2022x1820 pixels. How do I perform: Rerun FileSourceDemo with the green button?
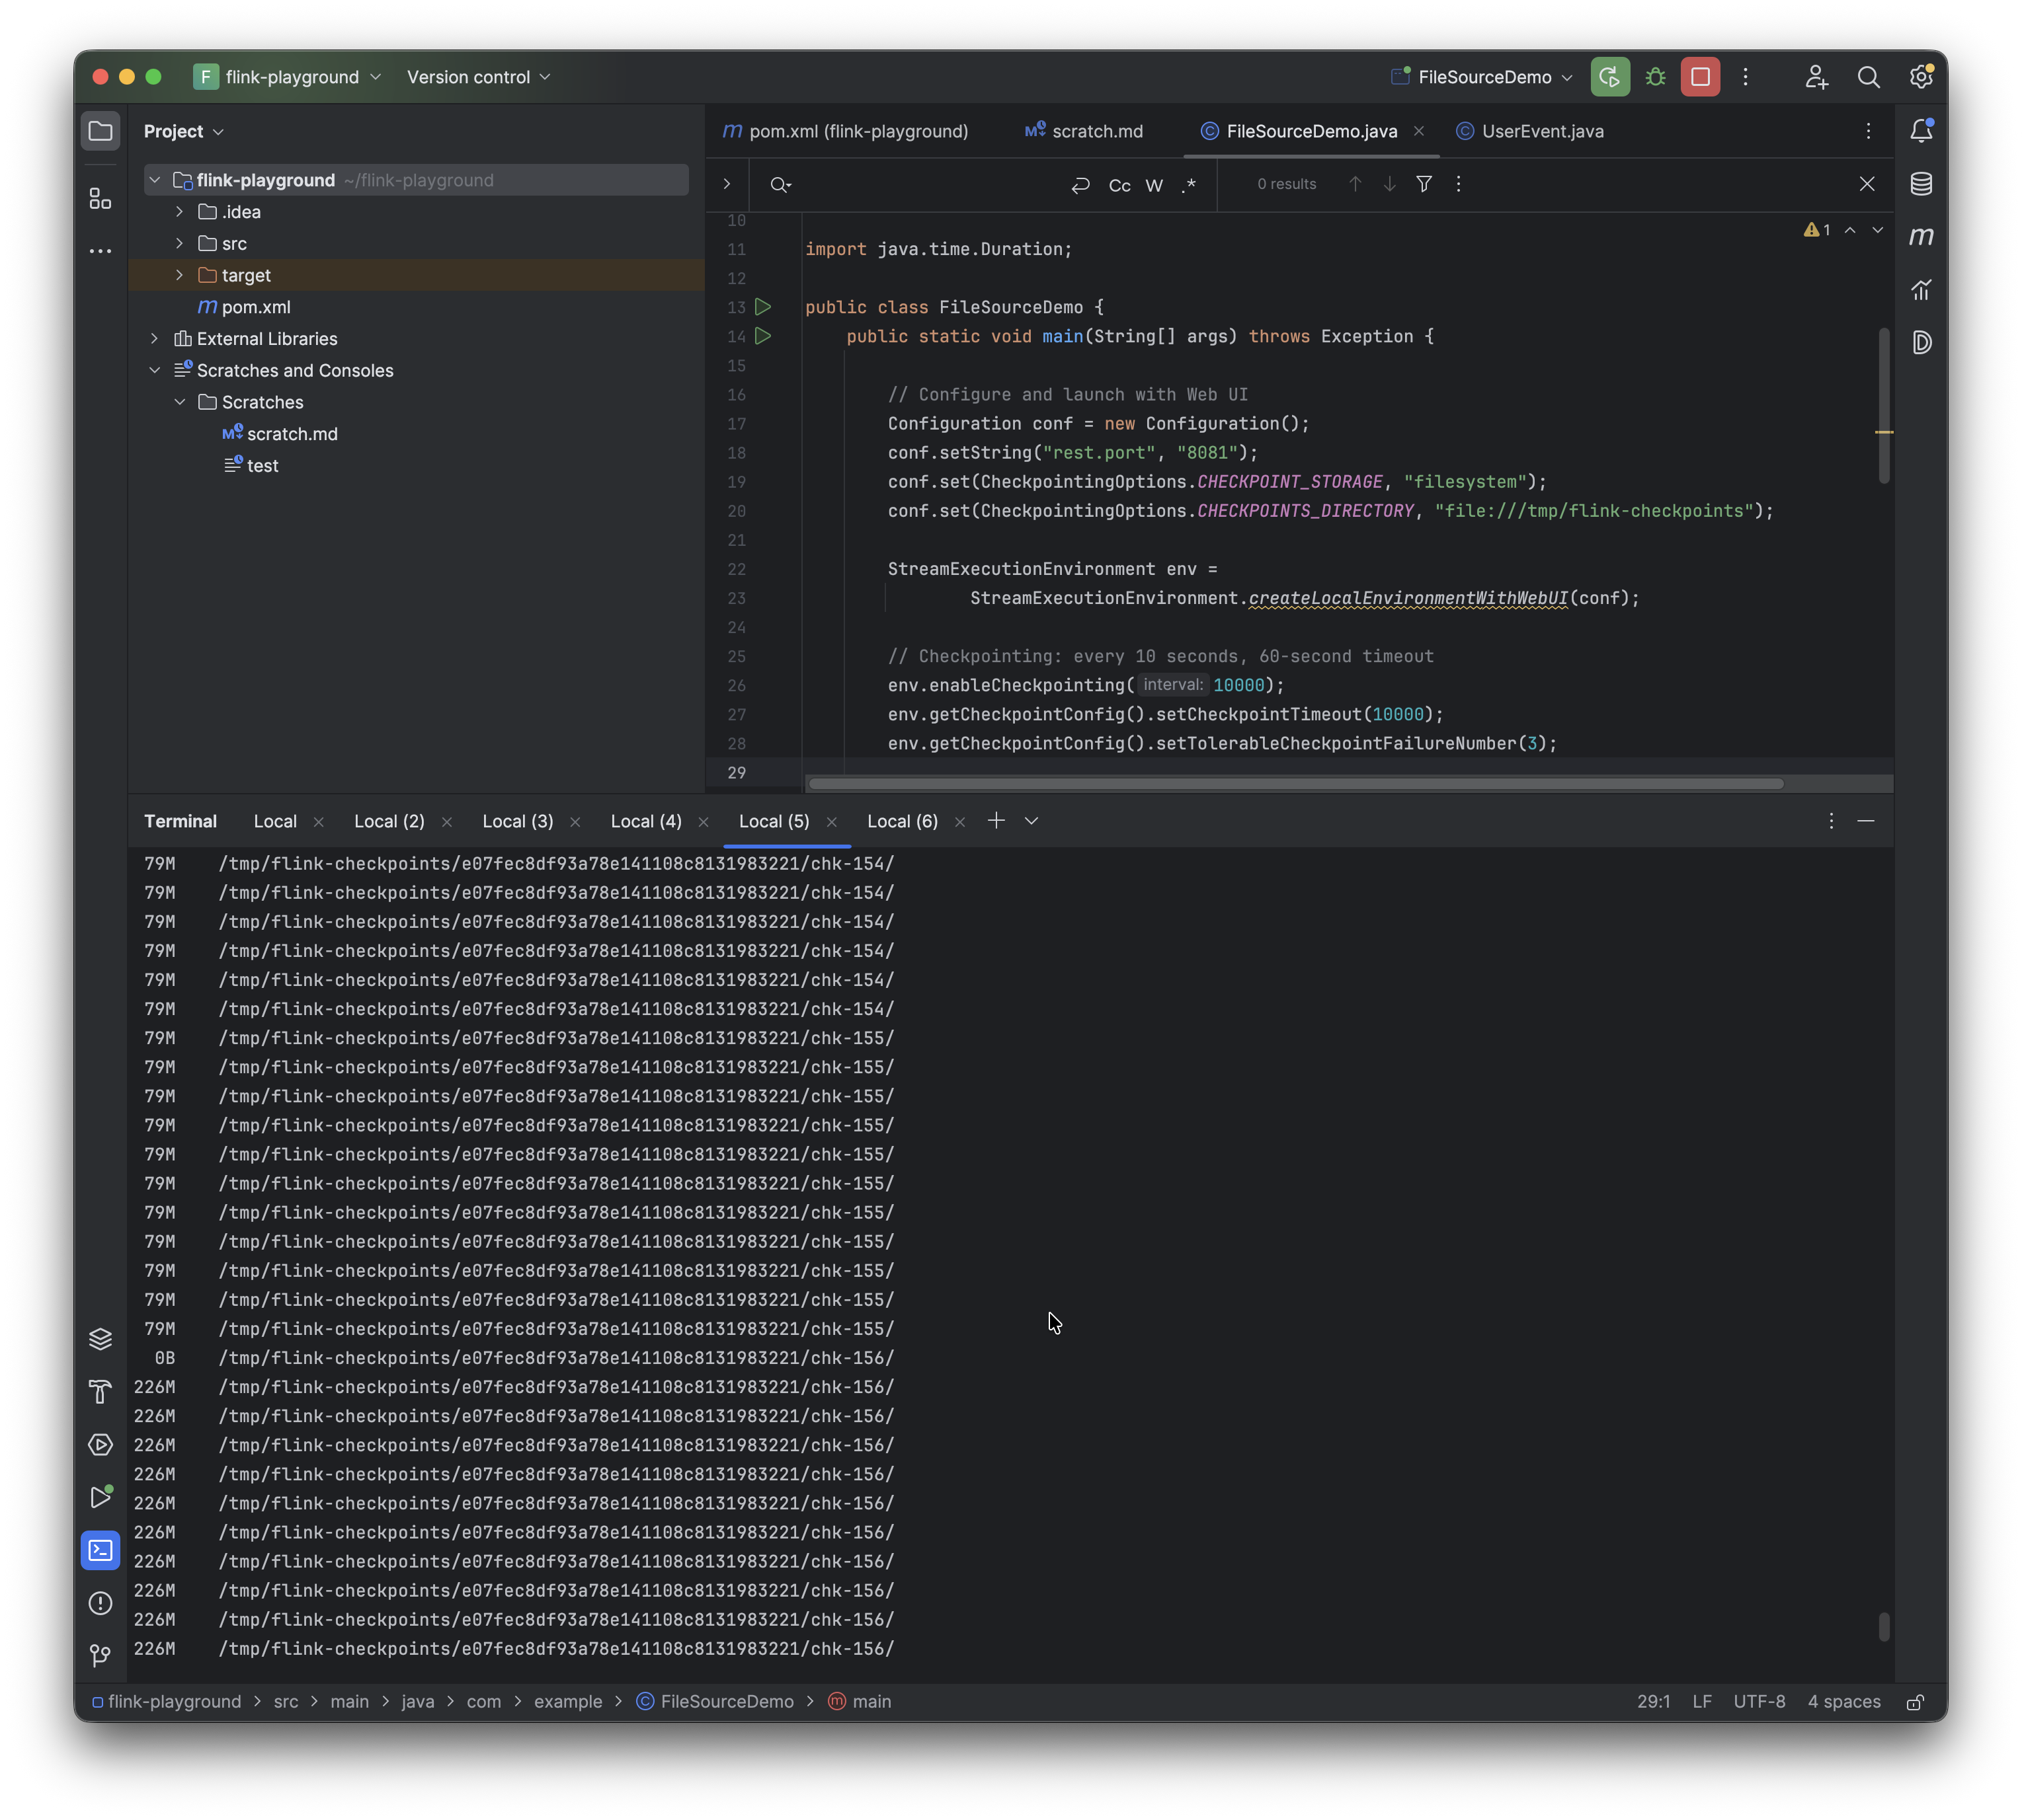[1609, 77]
